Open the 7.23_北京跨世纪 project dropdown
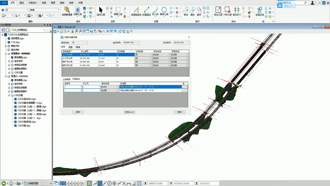The image size is (330, 186). [44, 30]
